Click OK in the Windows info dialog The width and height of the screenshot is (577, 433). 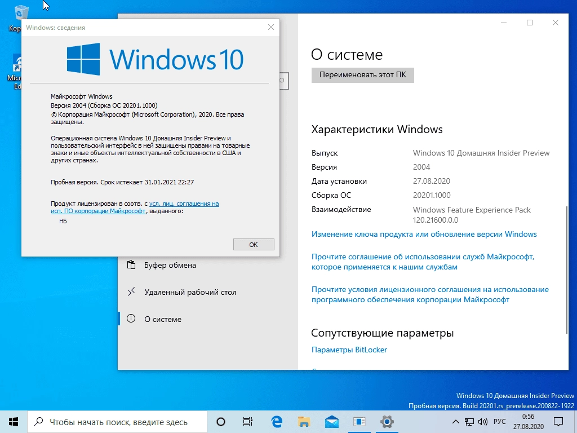click(254, 245)
